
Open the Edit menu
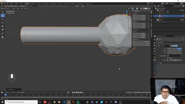(x=8, y=3)
